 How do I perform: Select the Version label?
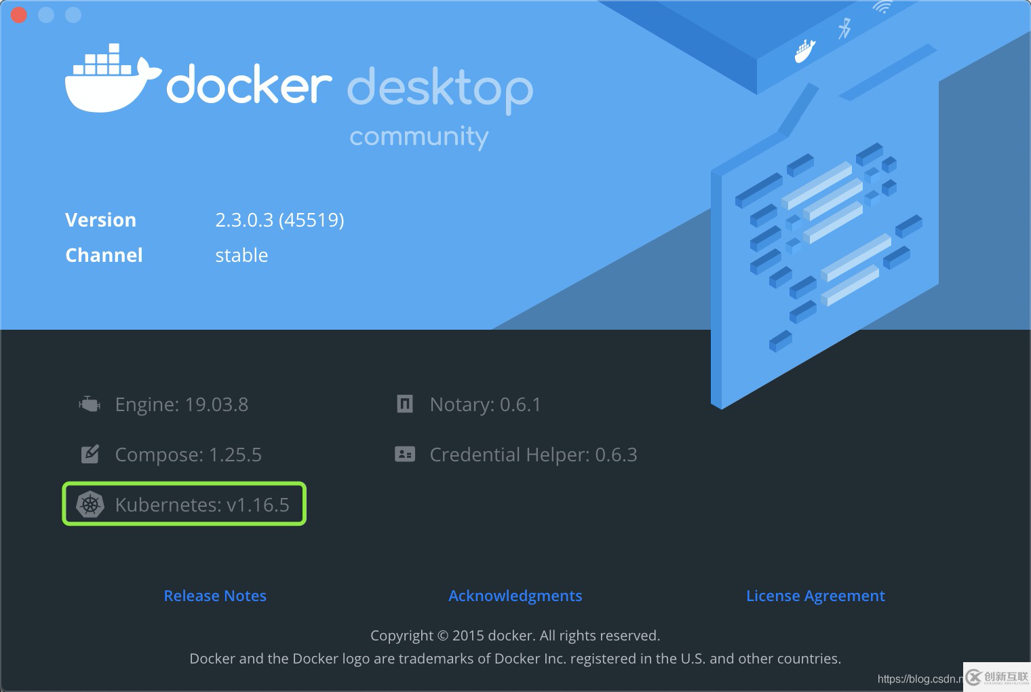point(100,219)
